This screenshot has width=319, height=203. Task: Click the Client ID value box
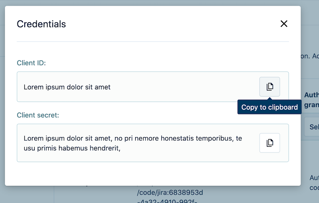[153, 87]
